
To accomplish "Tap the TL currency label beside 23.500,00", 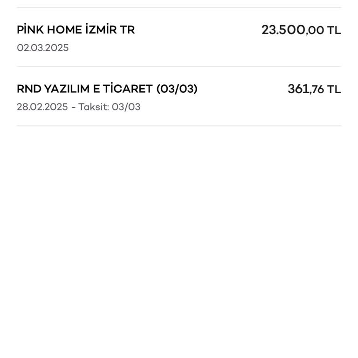I will tap(334, 31).
